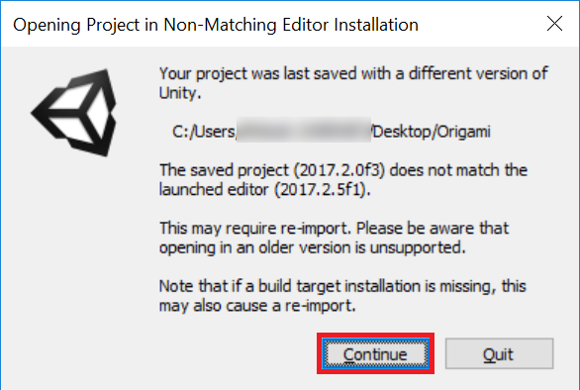Click the launched editor version 2017.2.5f1
580x390 pixels.
(323, 190)
